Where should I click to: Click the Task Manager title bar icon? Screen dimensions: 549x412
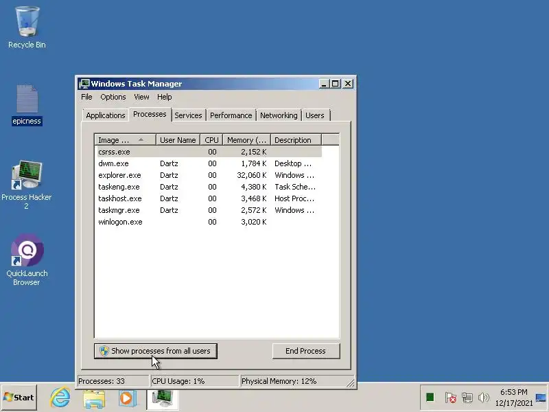tap(84, 84)
